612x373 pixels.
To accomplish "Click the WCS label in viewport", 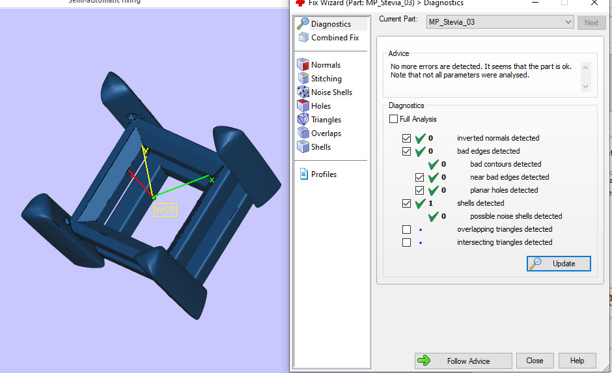I will [x=165, y=210].
